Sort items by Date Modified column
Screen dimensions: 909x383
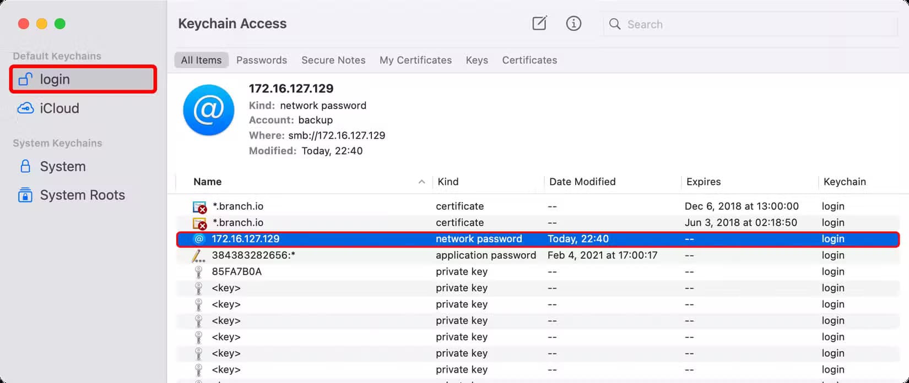(582, 182)
